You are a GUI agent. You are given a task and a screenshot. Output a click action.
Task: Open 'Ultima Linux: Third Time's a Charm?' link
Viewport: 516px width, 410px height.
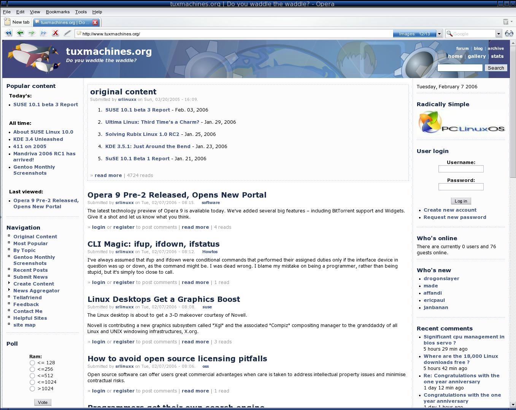[152, 122]
